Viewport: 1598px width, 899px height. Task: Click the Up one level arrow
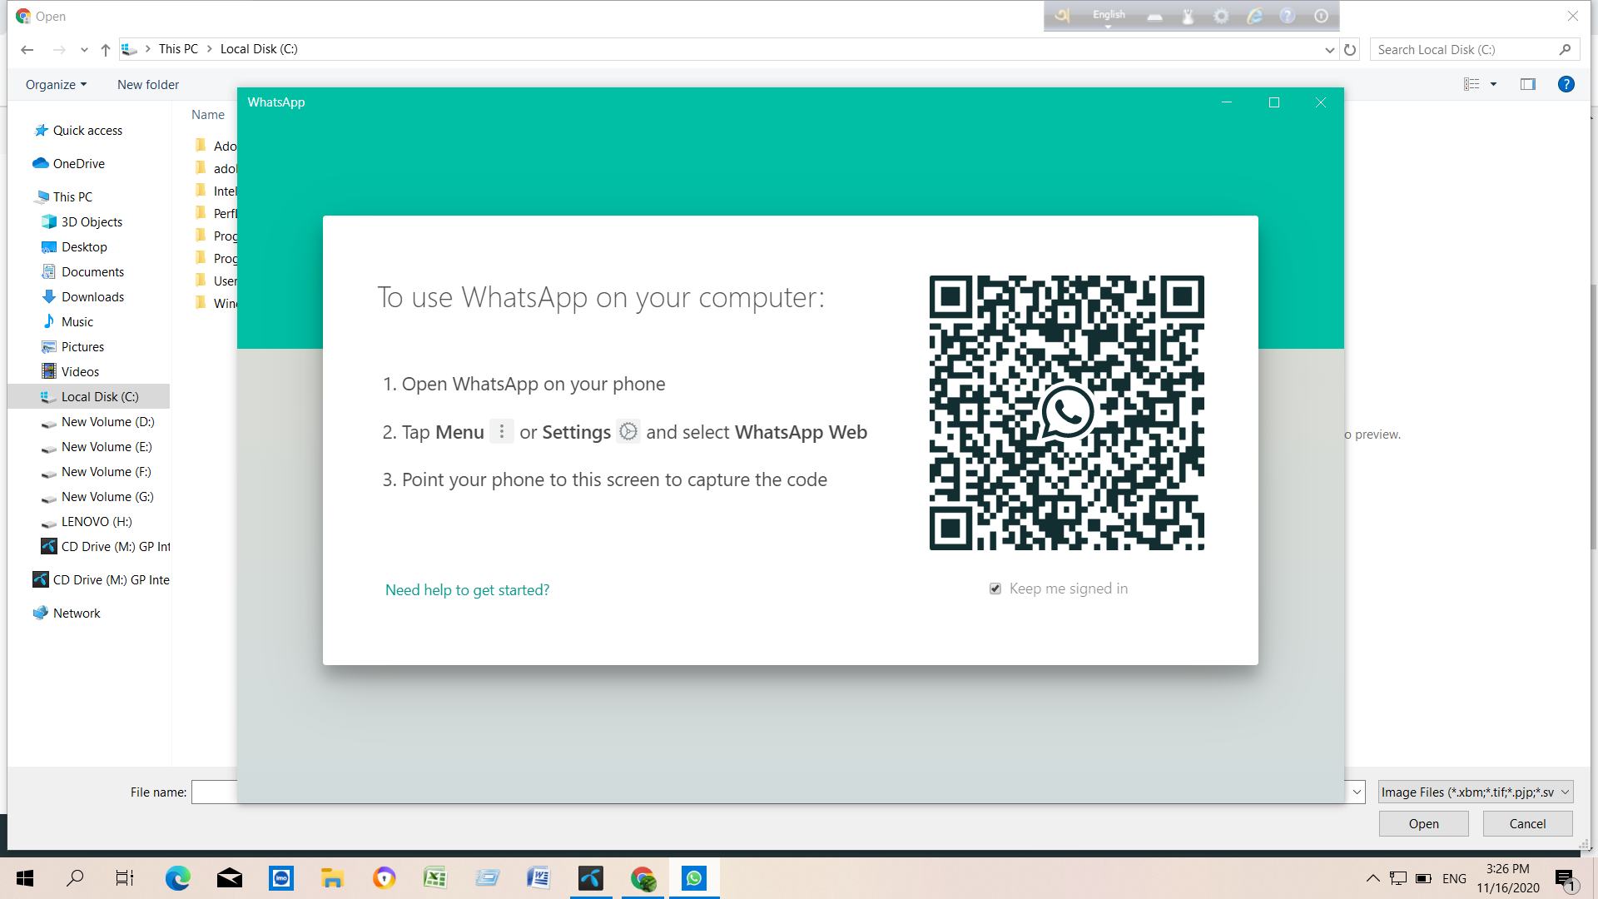(106, 50)
